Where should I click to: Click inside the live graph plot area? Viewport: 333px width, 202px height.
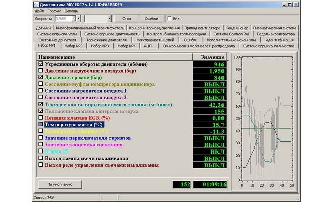266,119
